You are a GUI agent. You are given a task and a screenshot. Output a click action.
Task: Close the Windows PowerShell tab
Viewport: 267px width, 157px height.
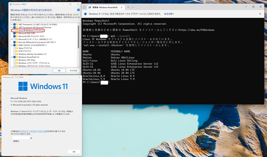point(122,7)
